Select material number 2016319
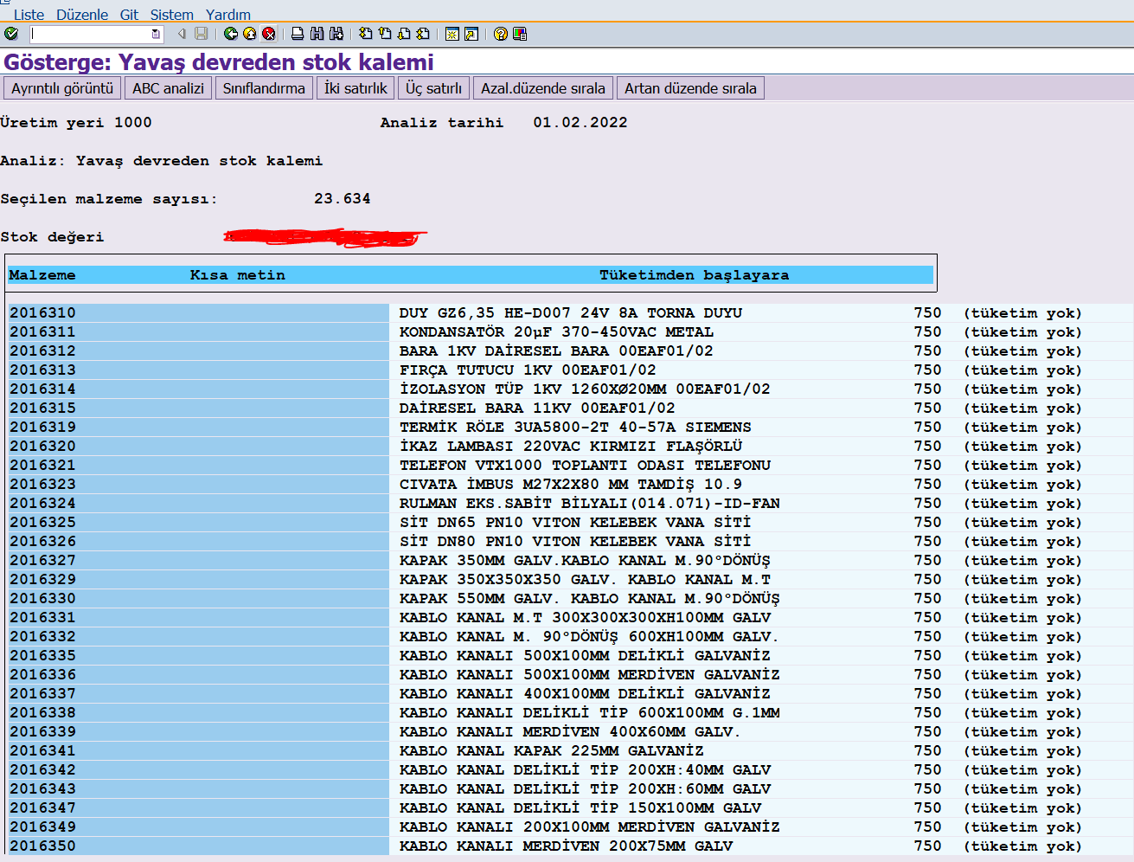1134x862 pixels. click(42, 428)
